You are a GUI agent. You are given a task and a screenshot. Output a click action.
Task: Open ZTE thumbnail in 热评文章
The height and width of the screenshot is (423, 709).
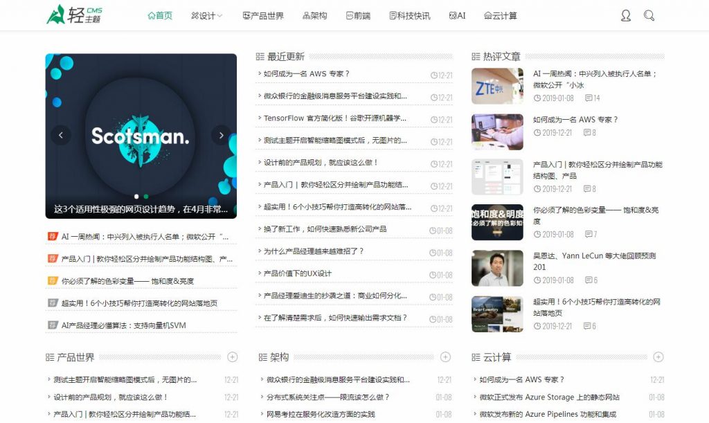497,87
